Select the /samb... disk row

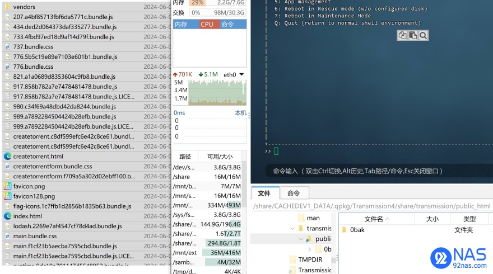coord(207,262)
